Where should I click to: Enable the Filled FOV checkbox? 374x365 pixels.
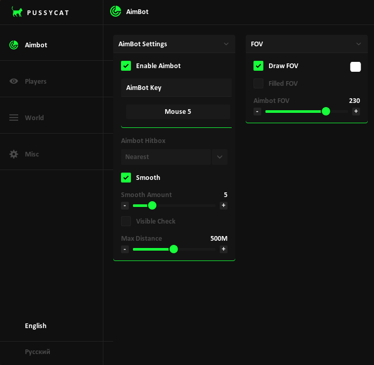point(258,84)
